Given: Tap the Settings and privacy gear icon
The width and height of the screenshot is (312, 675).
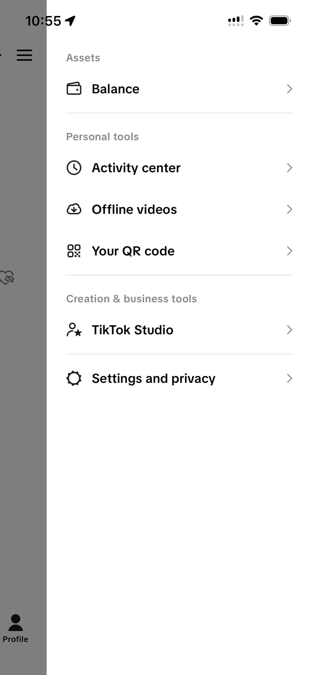Looking at the screenshot, I should [74, 378].
